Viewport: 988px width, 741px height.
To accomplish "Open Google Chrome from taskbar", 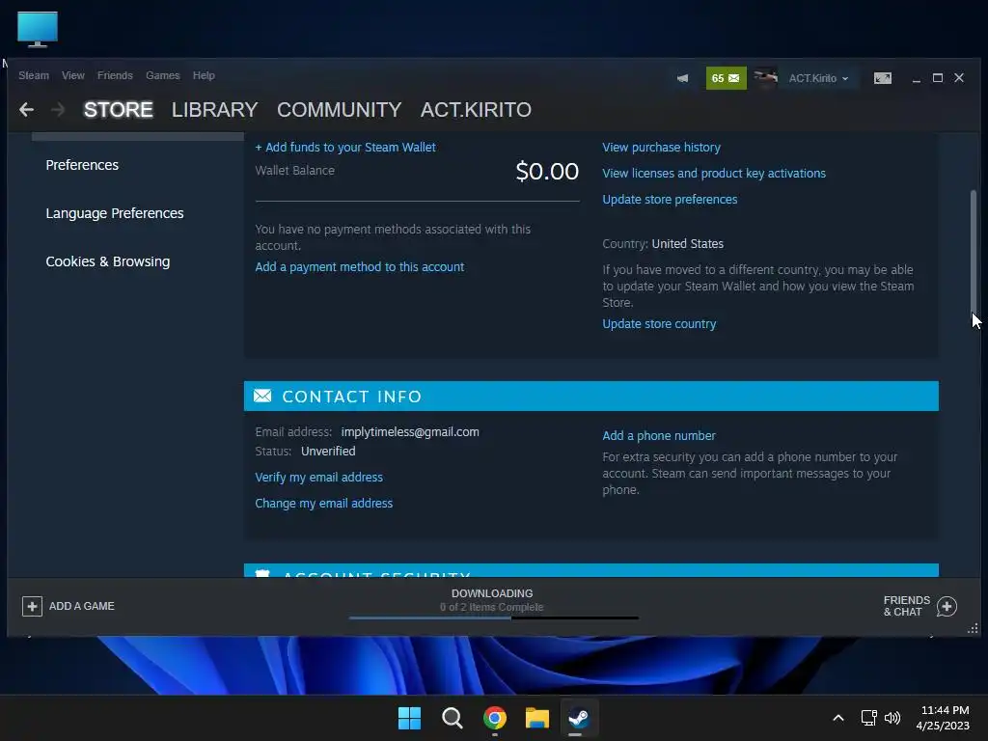I will pyautogui.click(x=495, y=718).
